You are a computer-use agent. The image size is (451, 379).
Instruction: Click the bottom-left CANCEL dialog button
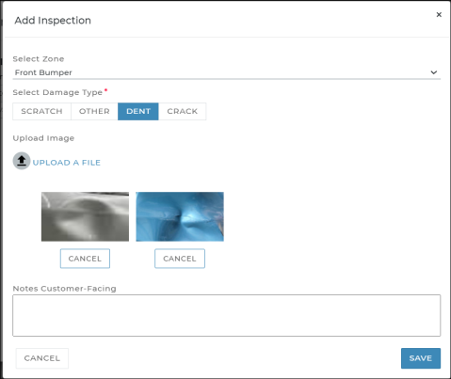pyautogui.click(x=42, y=358)
